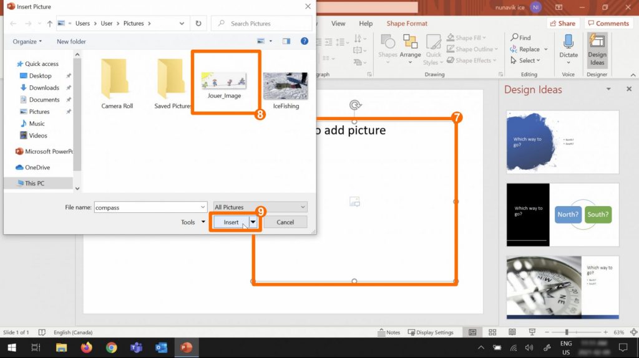Open Firefox from the taskbar
The width and height of the screenshot is (639, 358).
click(x=87, y=347)
